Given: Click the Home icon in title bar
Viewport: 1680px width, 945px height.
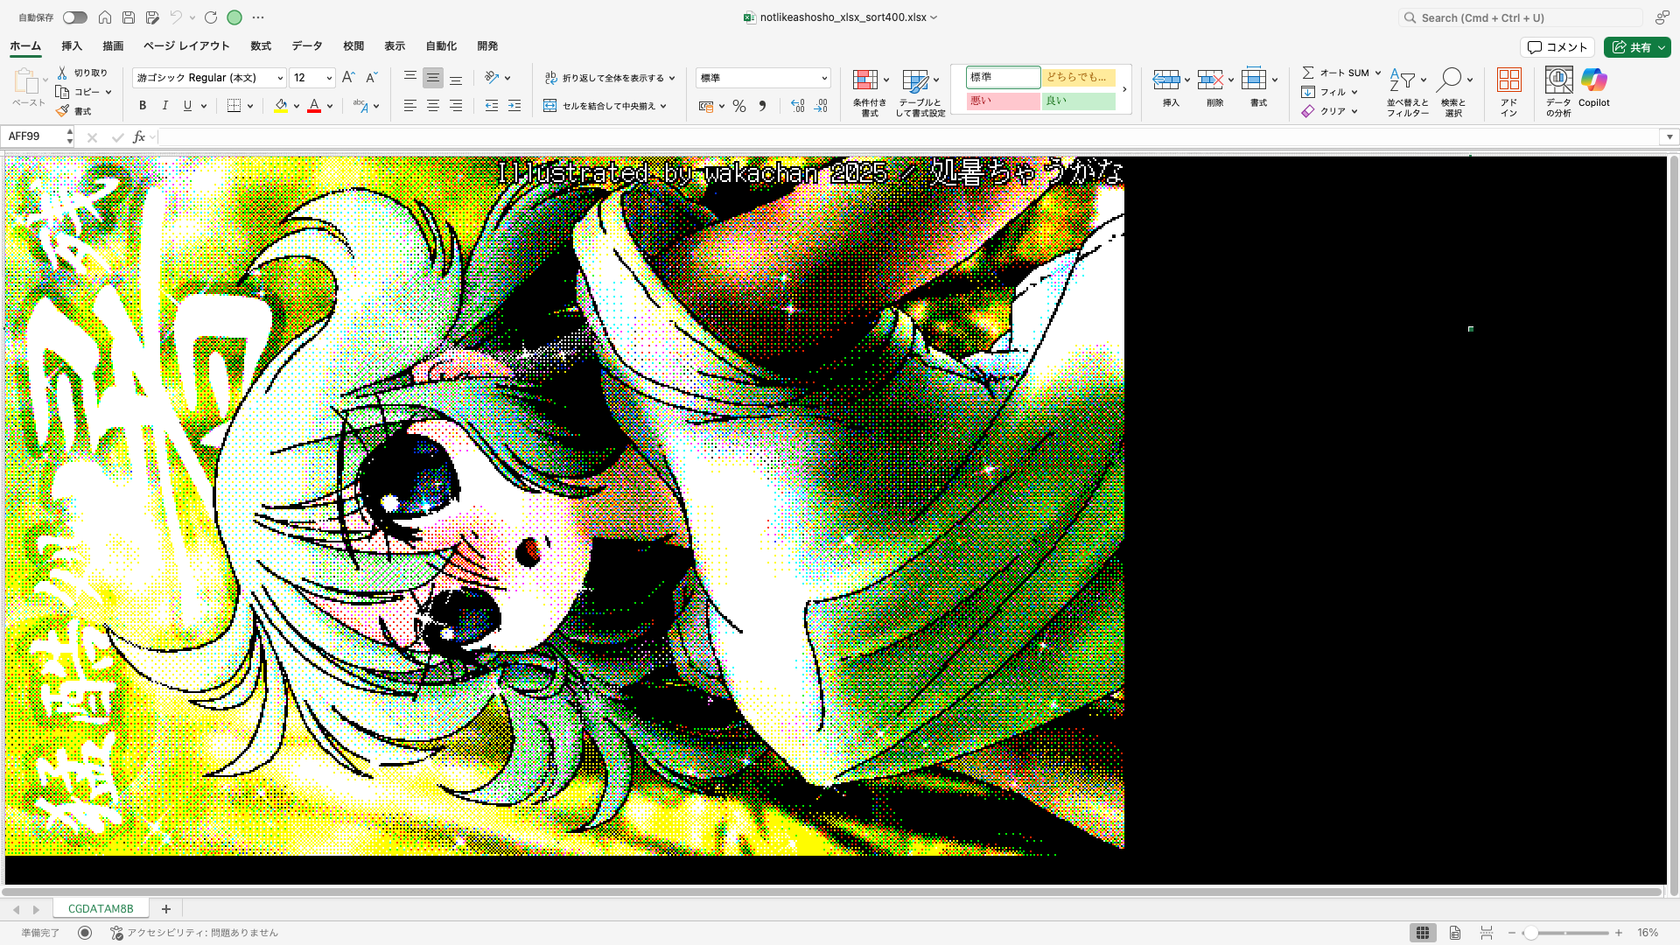Looking at the screenshot, I should pos(105,17).
